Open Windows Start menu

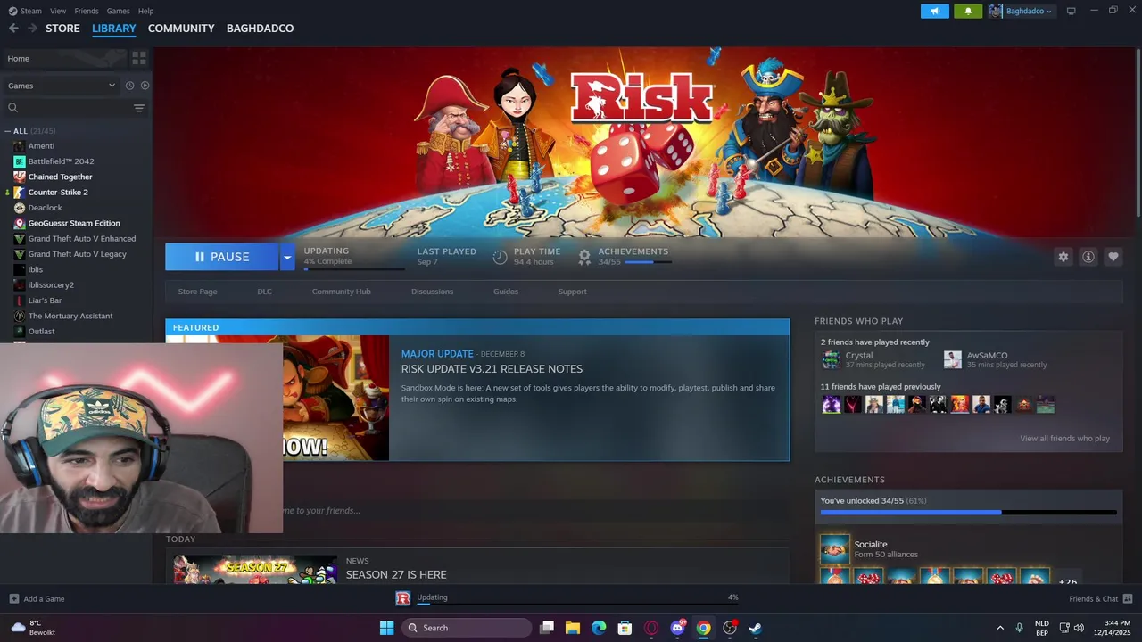386,628
